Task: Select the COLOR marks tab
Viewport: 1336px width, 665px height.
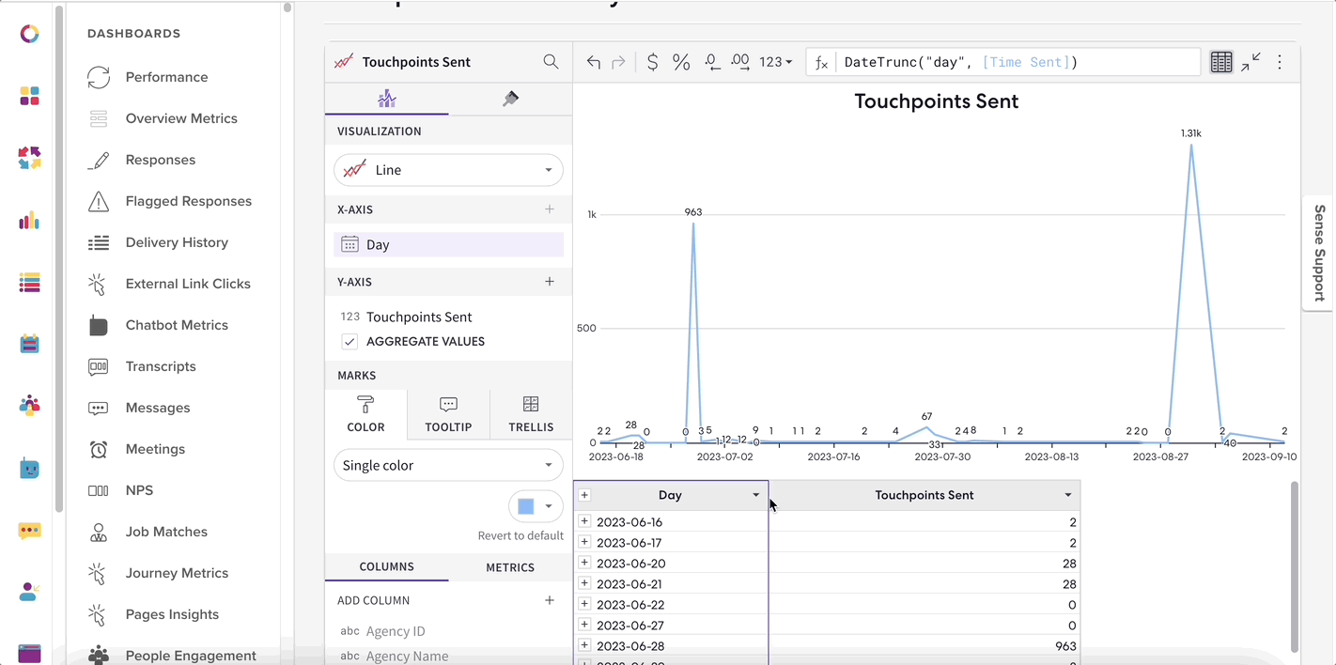Action: [x=365, y=414]
